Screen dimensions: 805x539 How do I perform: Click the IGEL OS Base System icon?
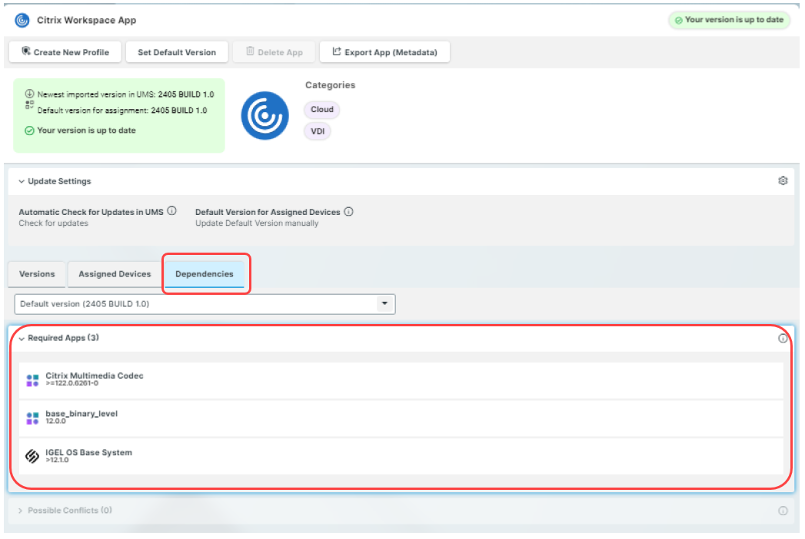pyautogui.click(x=32, y=457)
